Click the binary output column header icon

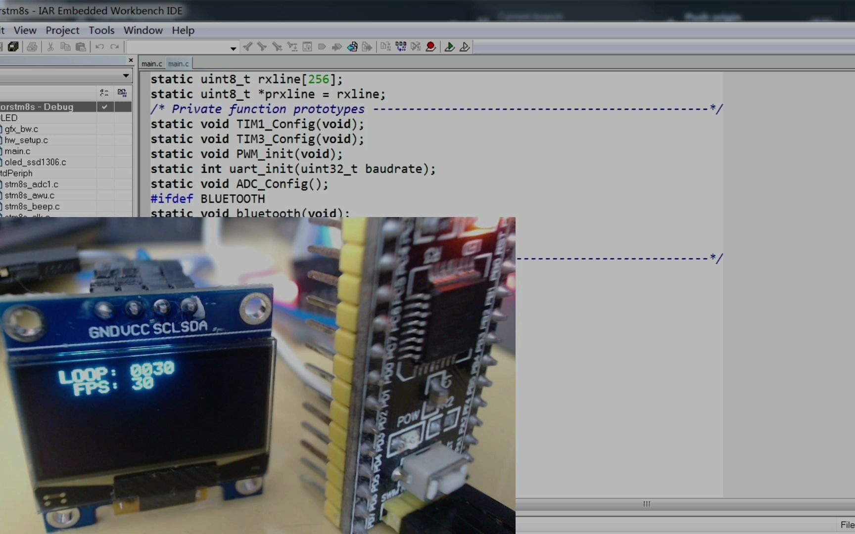pyautogui.click(x=122, y=92)
